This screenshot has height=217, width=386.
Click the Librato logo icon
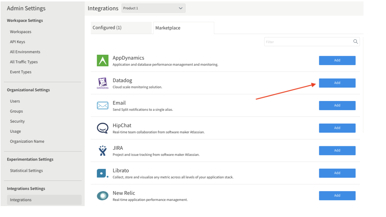click(x=103, y=173)
